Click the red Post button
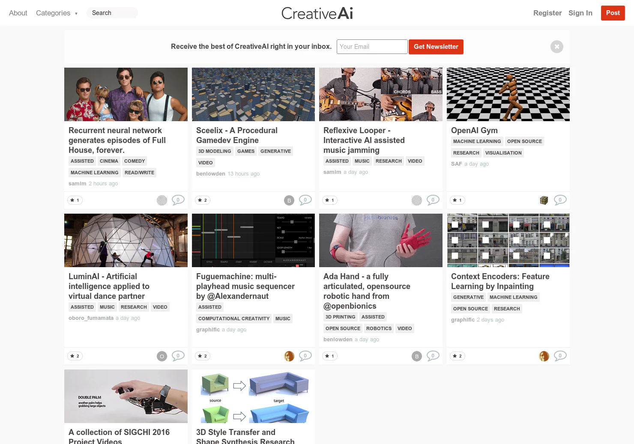The width and height of the screenshot is (634, 444). click(613, 13)
